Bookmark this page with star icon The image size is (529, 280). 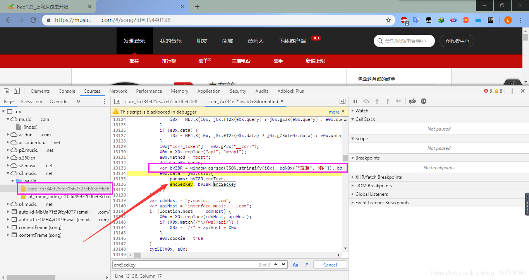click(x=388, y=20)
